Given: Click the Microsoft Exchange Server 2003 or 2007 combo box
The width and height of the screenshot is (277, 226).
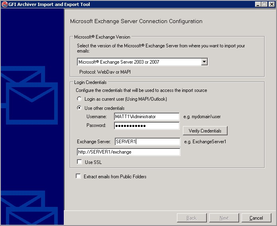Looking at the screenshot, I should [x=142, y=62].
